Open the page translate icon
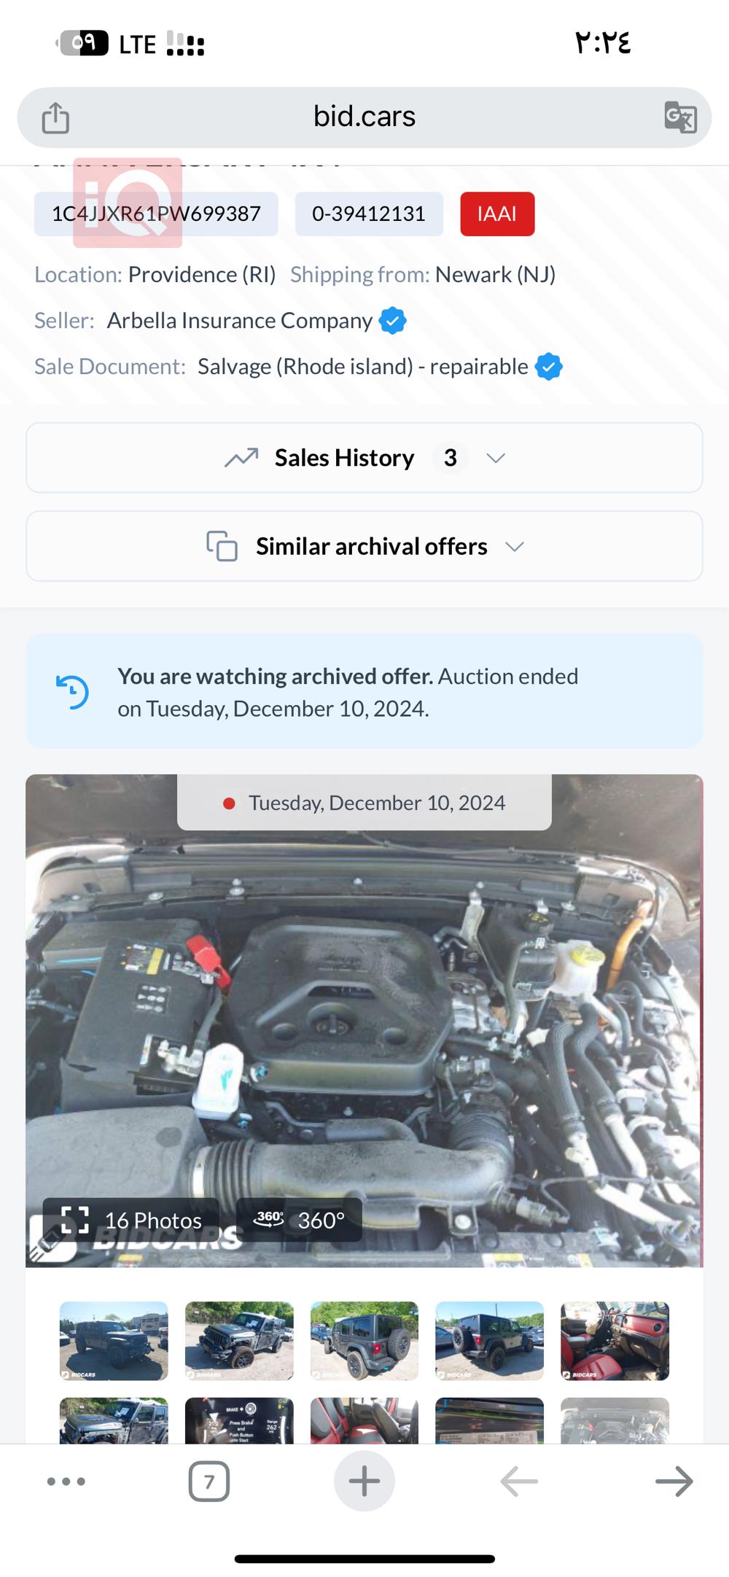The image size is (729, 1577). pyautogui.click(x=680, y=117)
